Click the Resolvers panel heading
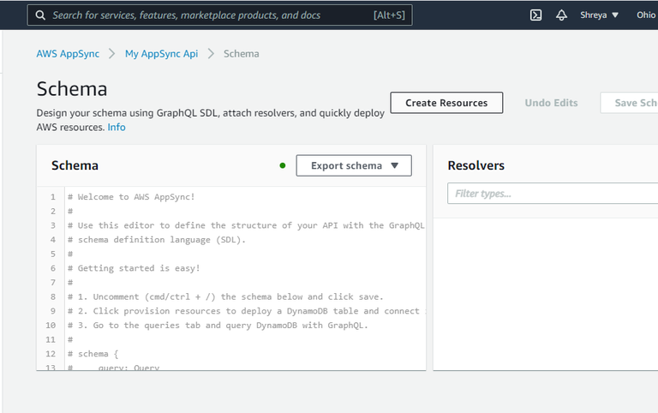The image size is (658, 413). pos(476,165)
